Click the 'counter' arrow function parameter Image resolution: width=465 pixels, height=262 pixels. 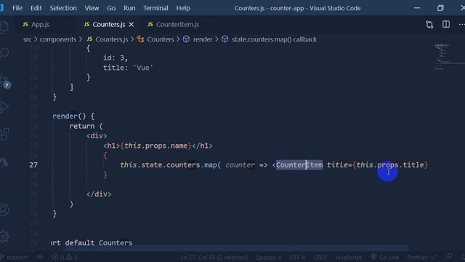(x=240, y=165)
